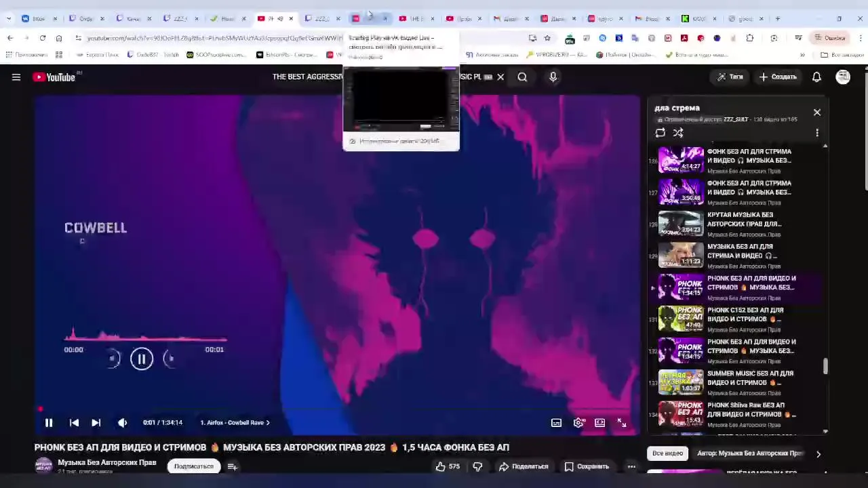The image size is (868, 488).
Task: Share the video with Поделиться
Action: [524, 466]
